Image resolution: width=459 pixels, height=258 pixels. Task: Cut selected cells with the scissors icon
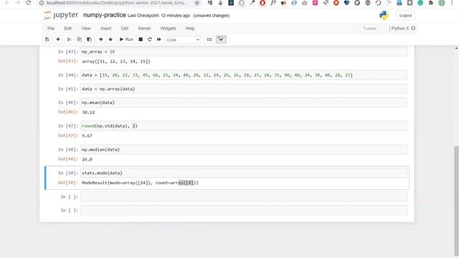pyautogui.click(x=70, y=39)
